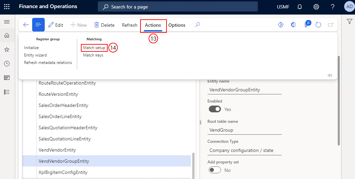
Task: Click the USMF company selector
Action: tap(283, 7)
